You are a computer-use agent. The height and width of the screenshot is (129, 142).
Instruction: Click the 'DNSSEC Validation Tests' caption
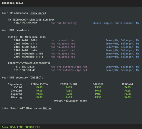[x=70, y=101]
